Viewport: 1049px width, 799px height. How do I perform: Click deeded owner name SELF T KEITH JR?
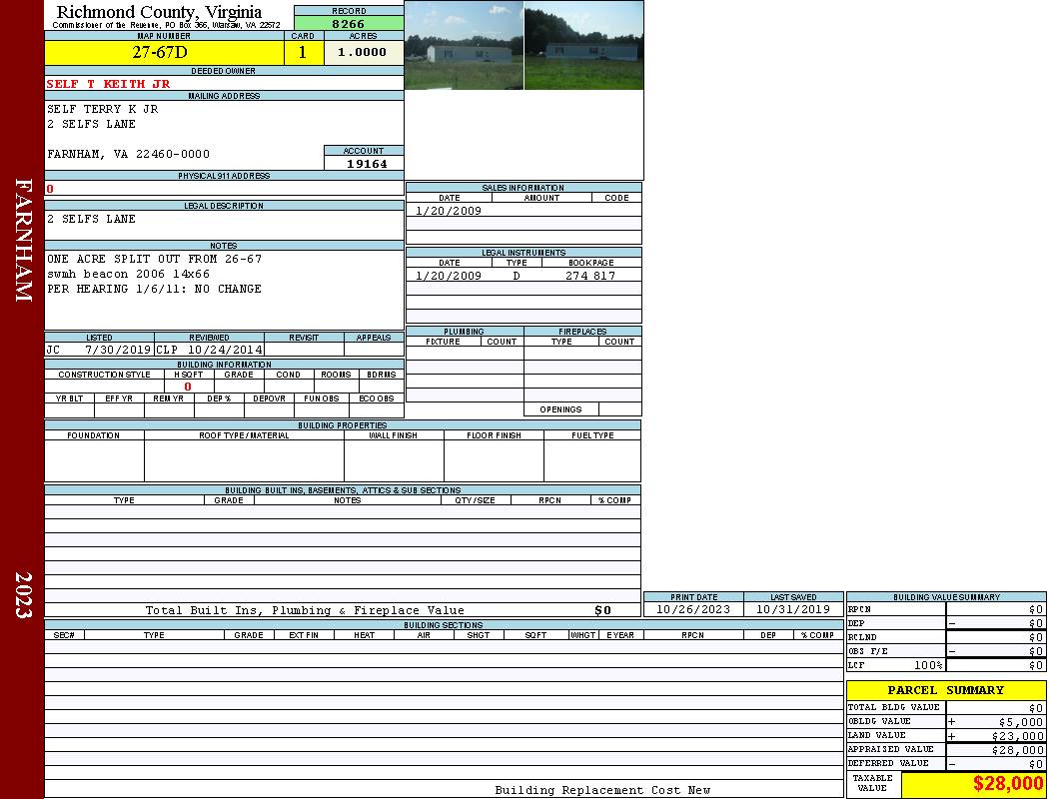pos(109,84)
